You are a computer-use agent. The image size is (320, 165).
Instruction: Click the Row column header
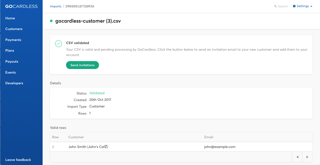pos(55,137)
